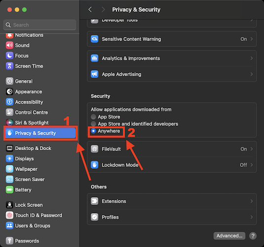Click the Others section heading
264x247 pixels.
(x=99, y=187)
